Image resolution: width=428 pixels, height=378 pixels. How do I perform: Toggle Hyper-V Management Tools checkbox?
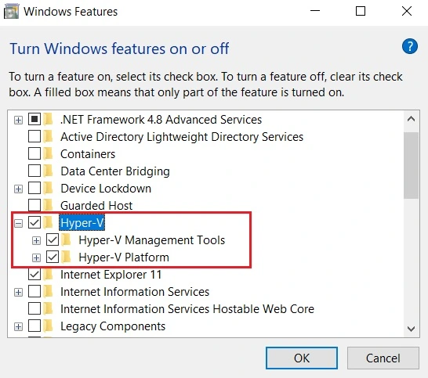coord(53,239)
